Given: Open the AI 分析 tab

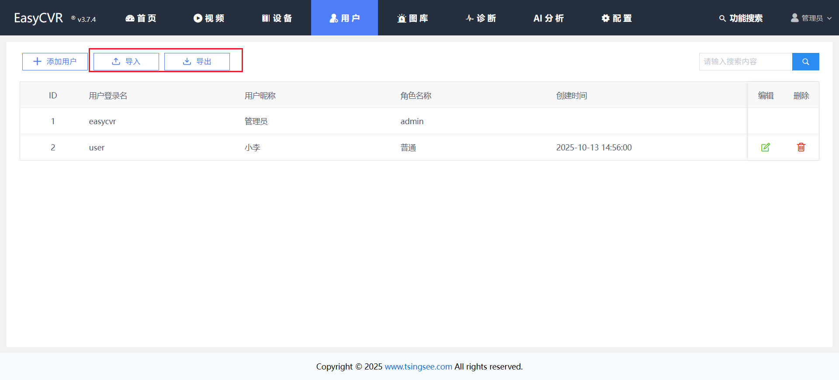Looking at the screenshot, I should [x=548, y=18].
